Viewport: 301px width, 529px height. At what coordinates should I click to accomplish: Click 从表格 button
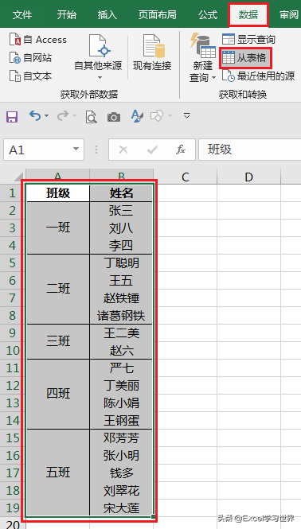[x=245, y=58]
